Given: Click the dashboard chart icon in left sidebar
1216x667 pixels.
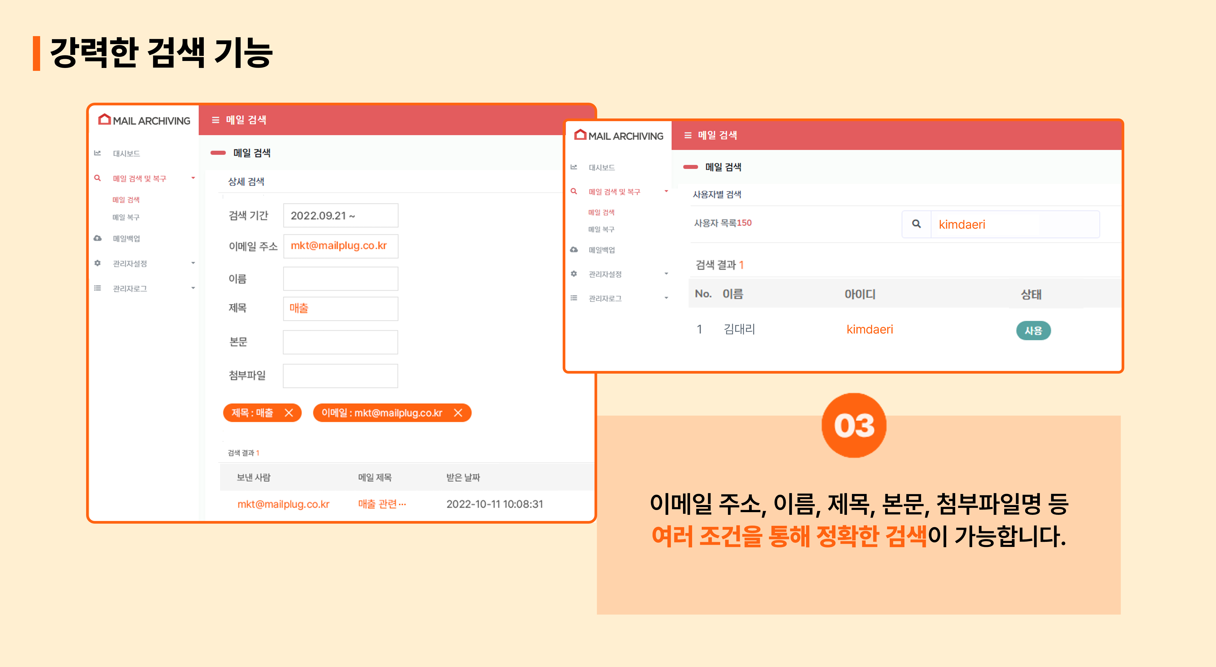Looking at the screenshot, I should tap(98, 153).
